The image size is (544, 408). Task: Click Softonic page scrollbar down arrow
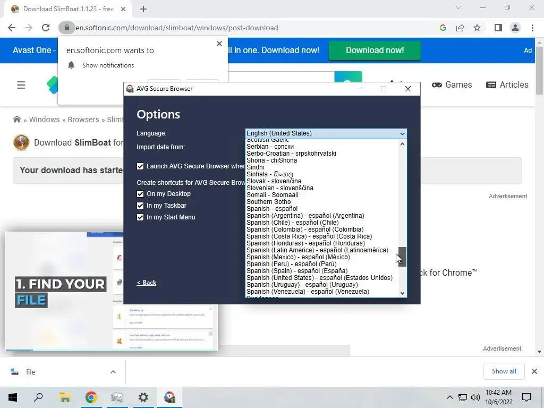(x=539, y=352)
